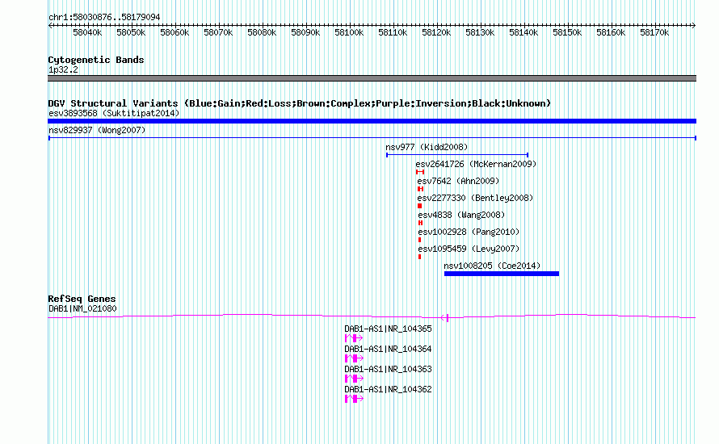719x444 pixels.
Task: Click the nsv829937 (Wong2007) label
Action: pos(97,130)
